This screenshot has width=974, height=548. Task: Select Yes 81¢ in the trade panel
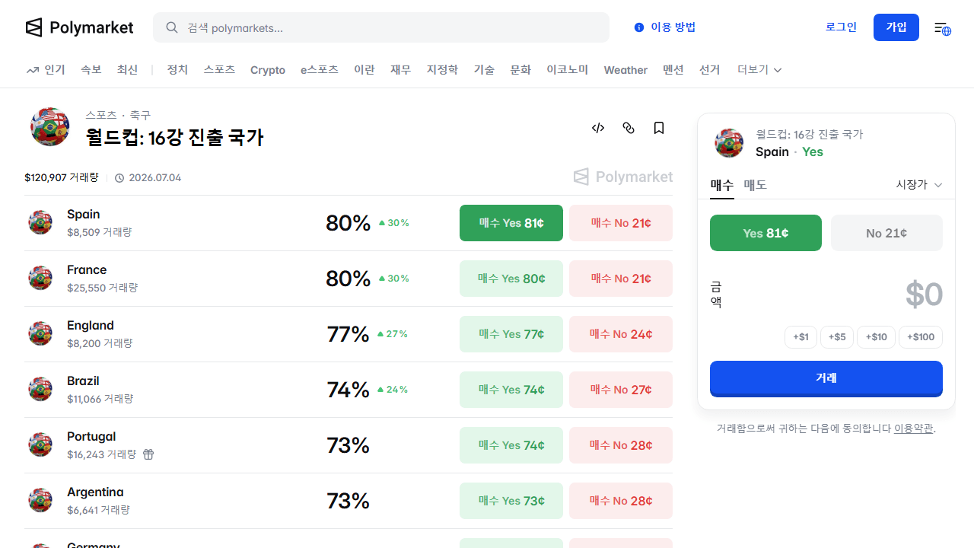766,233
